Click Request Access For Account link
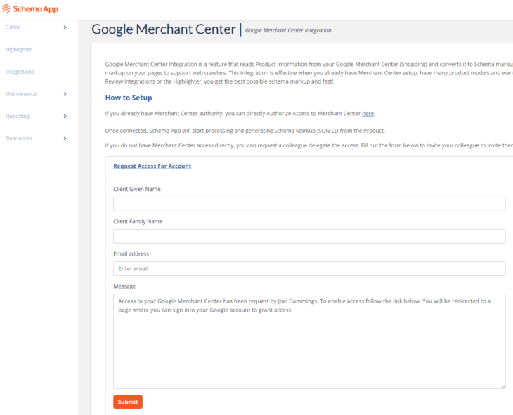 152,166
